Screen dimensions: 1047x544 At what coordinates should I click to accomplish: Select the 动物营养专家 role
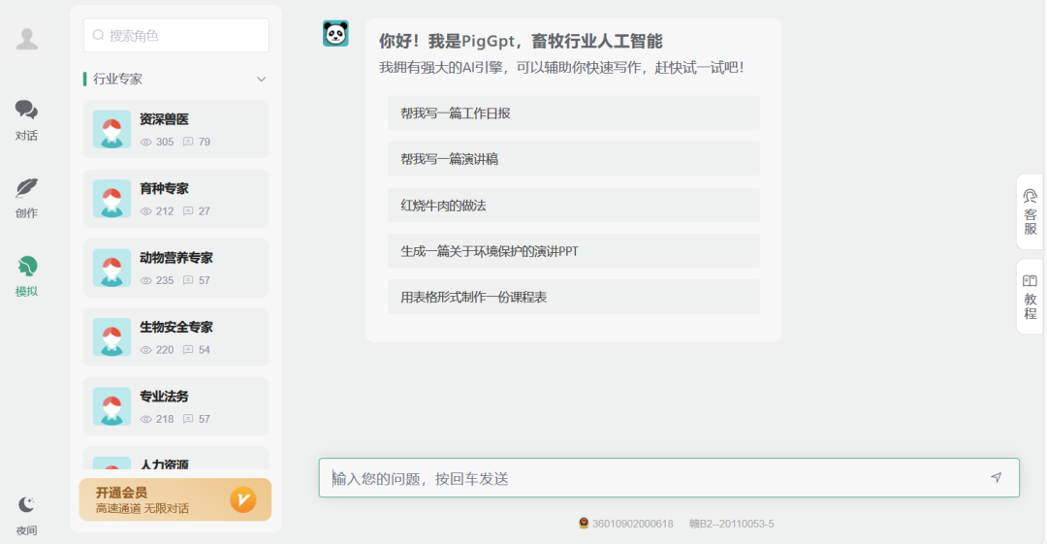tap(175, 269)
